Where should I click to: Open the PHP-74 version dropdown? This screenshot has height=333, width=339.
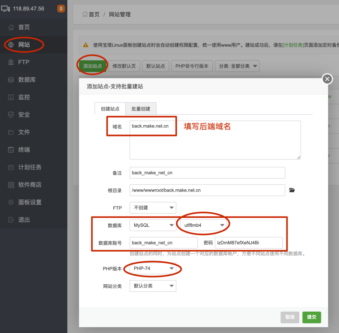click(x=153, y=269)
